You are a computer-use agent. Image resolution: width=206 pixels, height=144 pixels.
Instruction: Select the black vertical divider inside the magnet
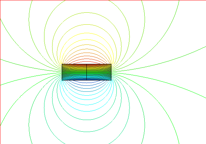[x=86, y=72]
